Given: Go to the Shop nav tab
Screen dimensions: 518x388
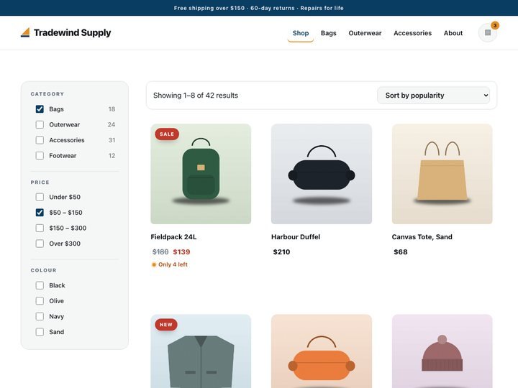Looking at the screenshot, I should [301, 33].
